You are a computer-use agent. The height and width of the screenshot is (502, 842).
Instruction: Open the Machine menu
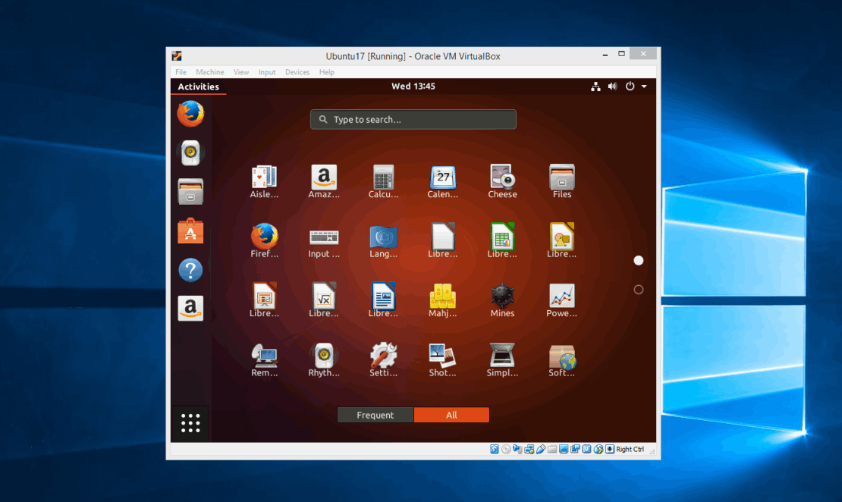[210, 72]
